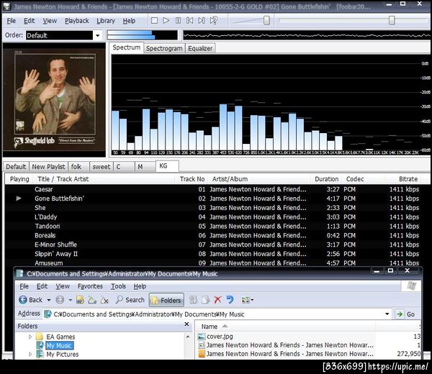This screenshot has width=432, height=374.
Task: Click the random playback icon
Action: pos(214,21)
